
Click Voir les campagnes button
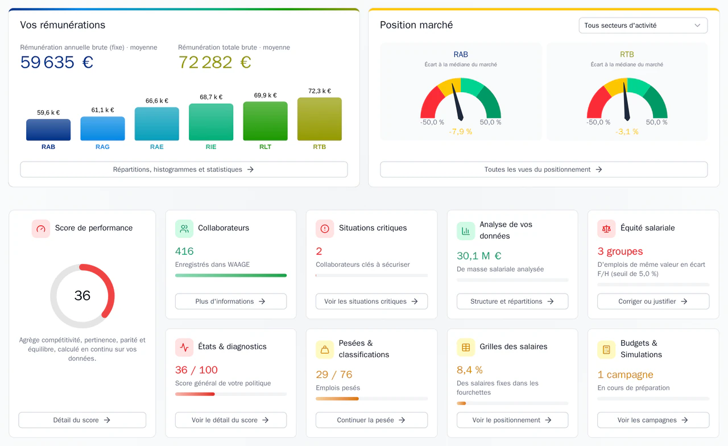653,420
